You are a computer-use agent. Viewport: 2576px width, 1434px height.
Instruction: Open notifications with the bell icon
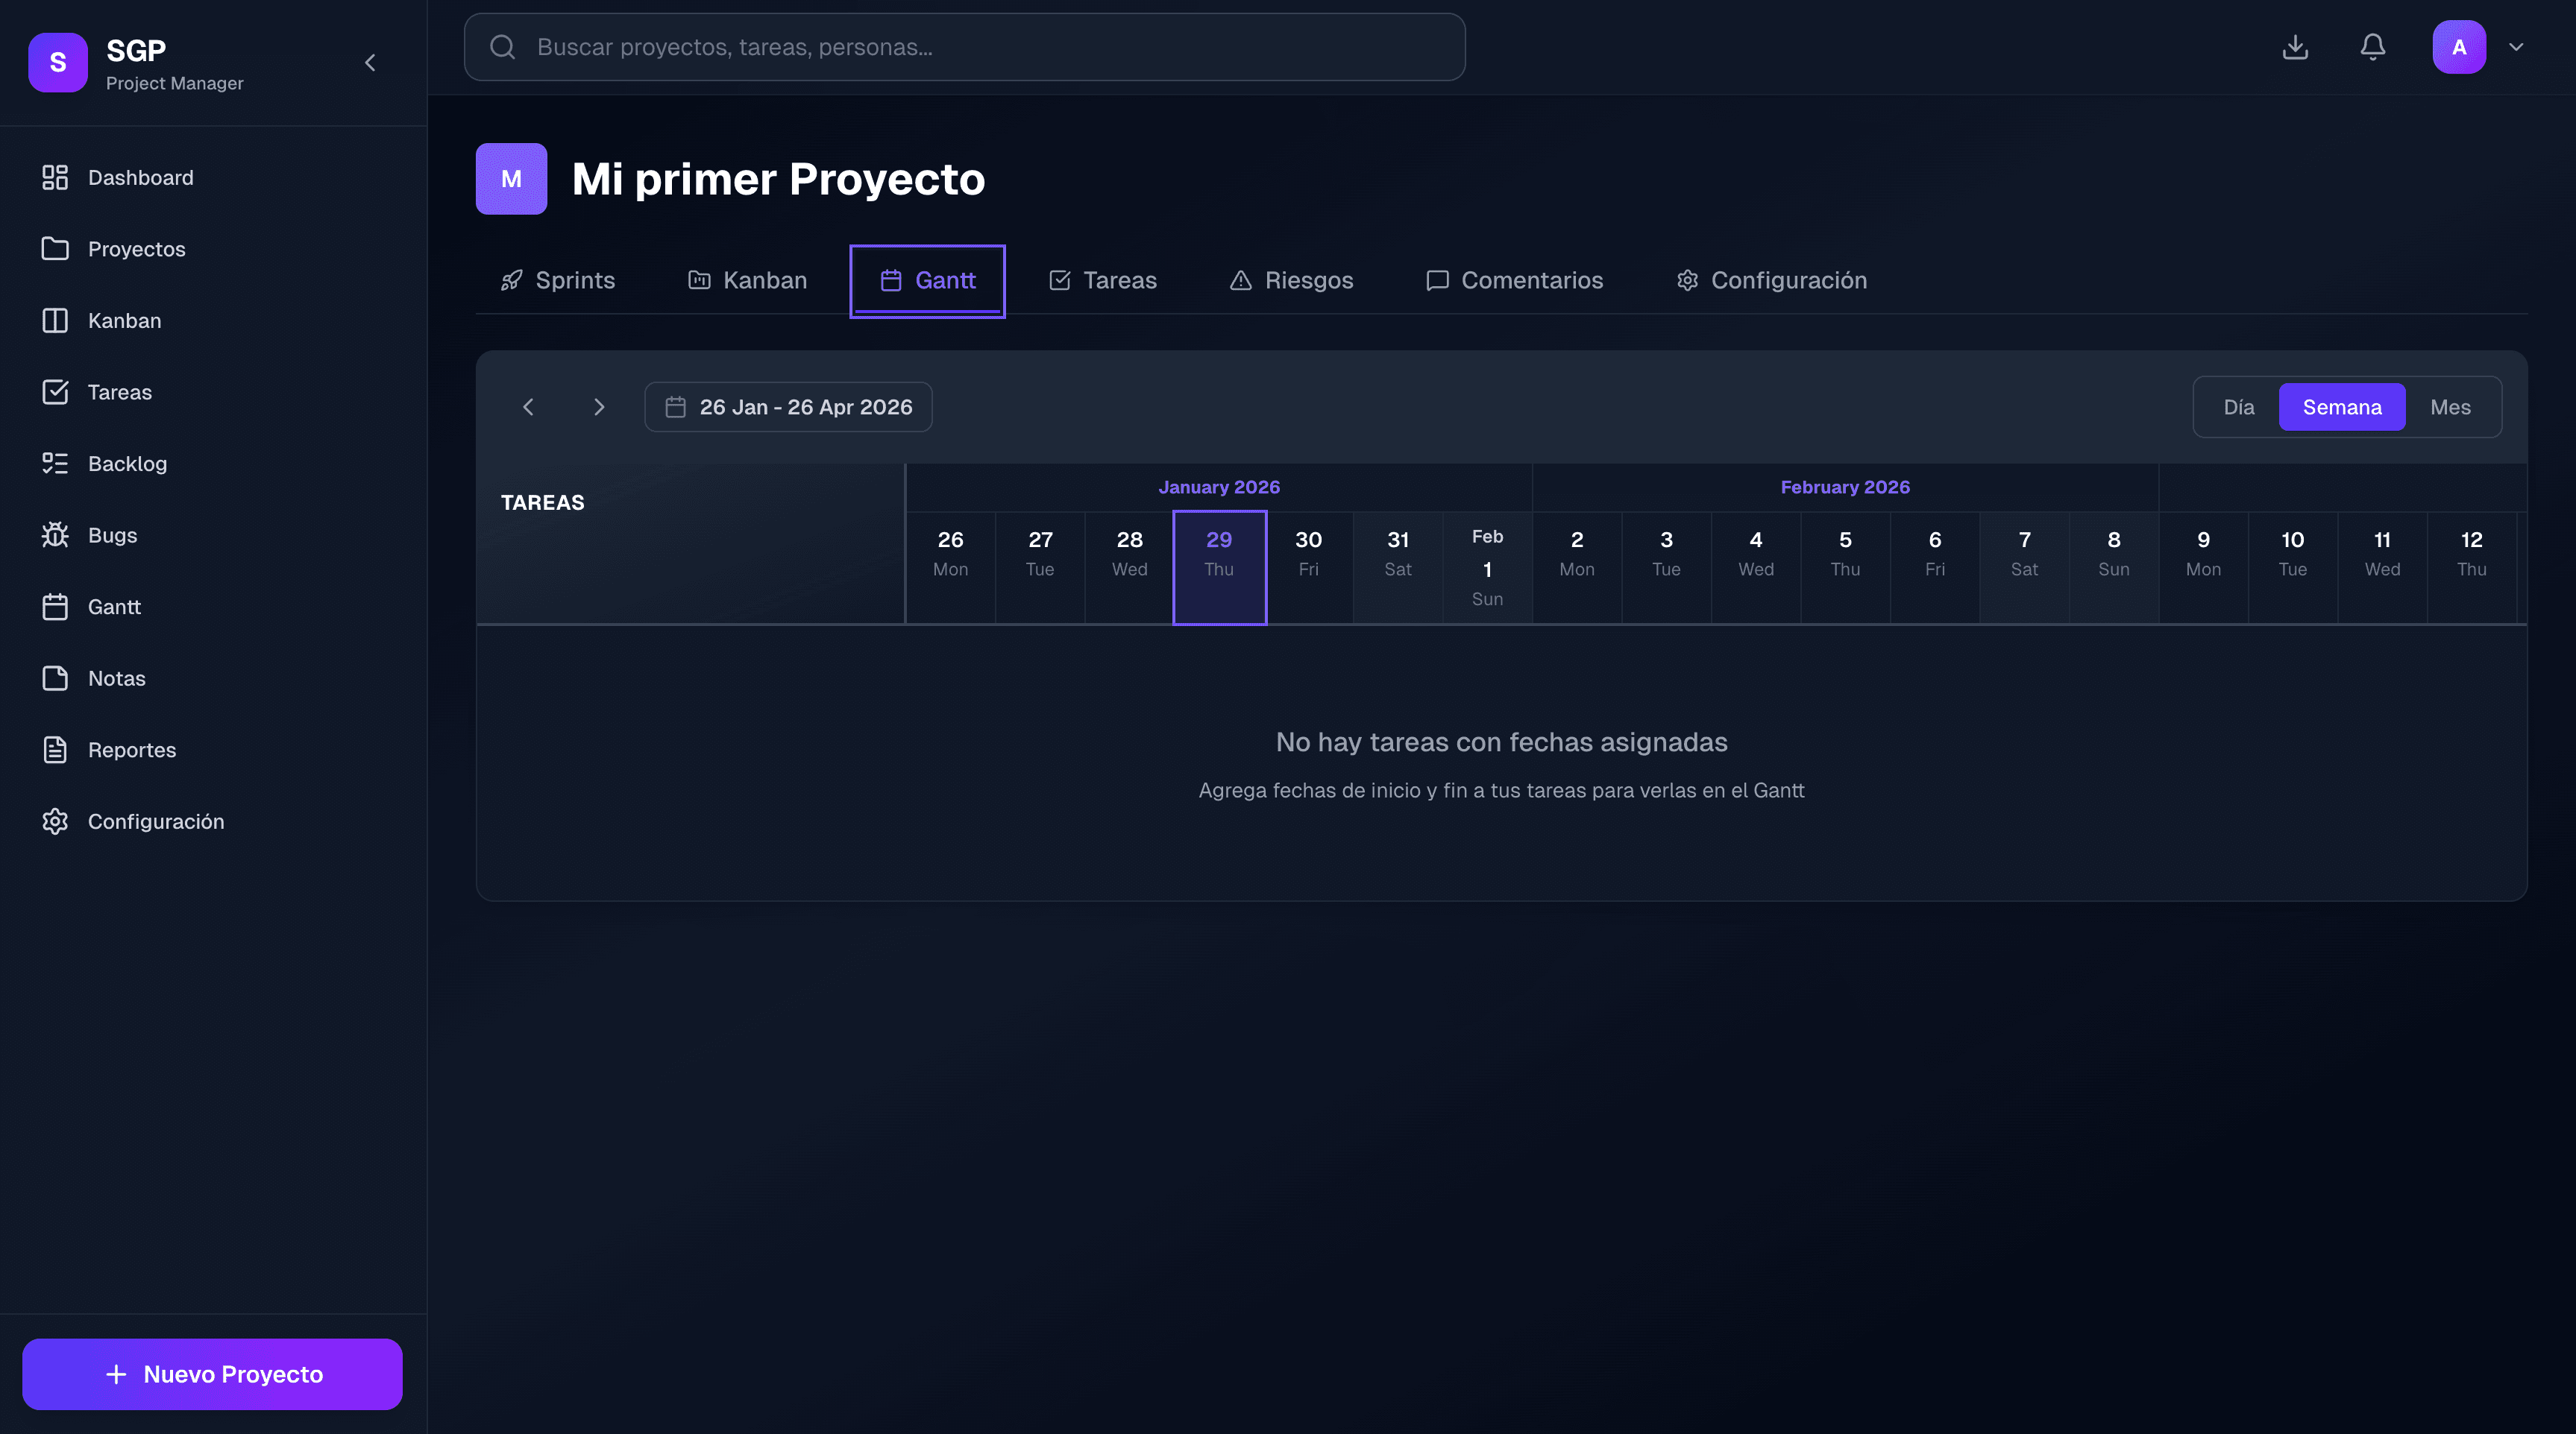click(x=2372, y=47)
